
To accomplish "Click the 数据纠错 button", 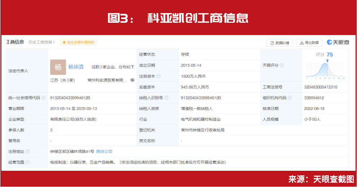I will (x=280, y=43).
